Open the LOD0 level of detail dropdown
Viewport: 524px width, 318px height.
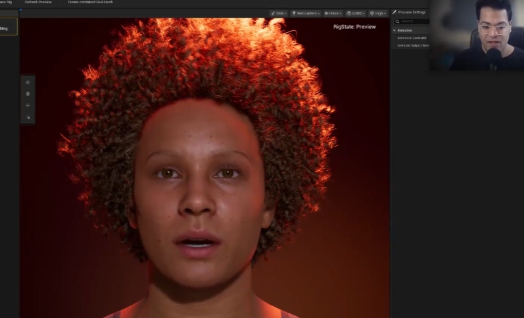point(355,13)
